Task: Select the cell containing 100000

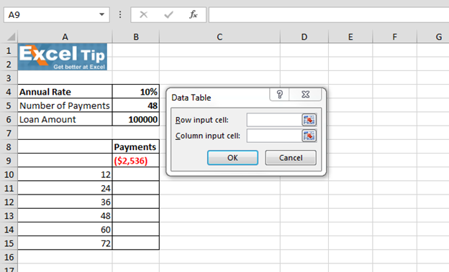Action: [136, 119]
